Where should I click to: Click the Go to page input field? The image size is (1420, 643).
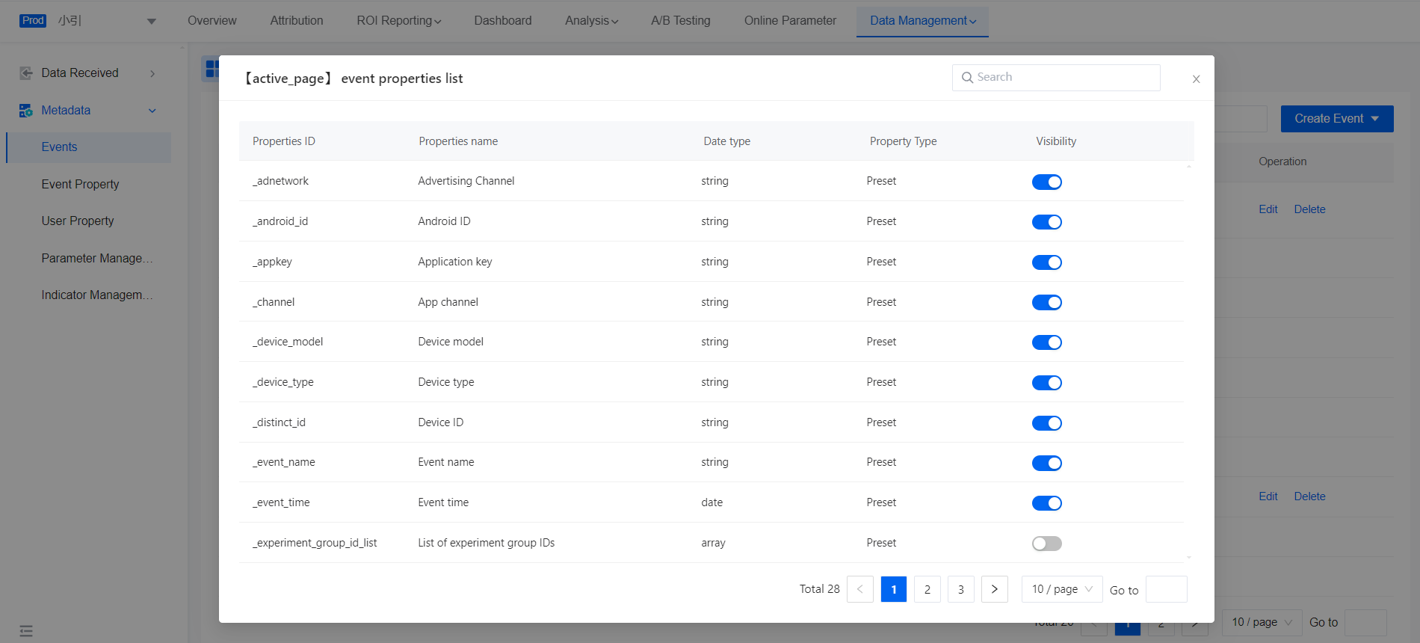(1166, 589)
